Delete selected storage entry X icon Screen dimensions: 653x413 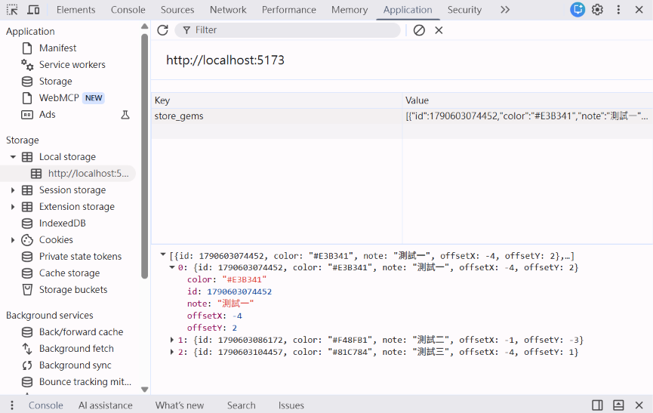pyautogui.click(x=439, y=30)
